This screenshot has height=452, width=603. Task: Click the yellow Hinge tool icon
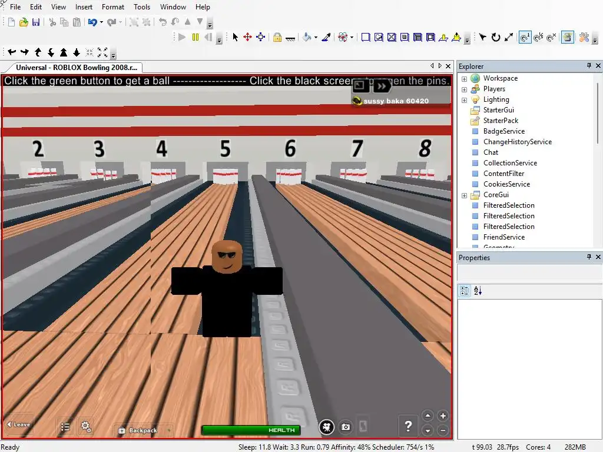coord(443,37)
